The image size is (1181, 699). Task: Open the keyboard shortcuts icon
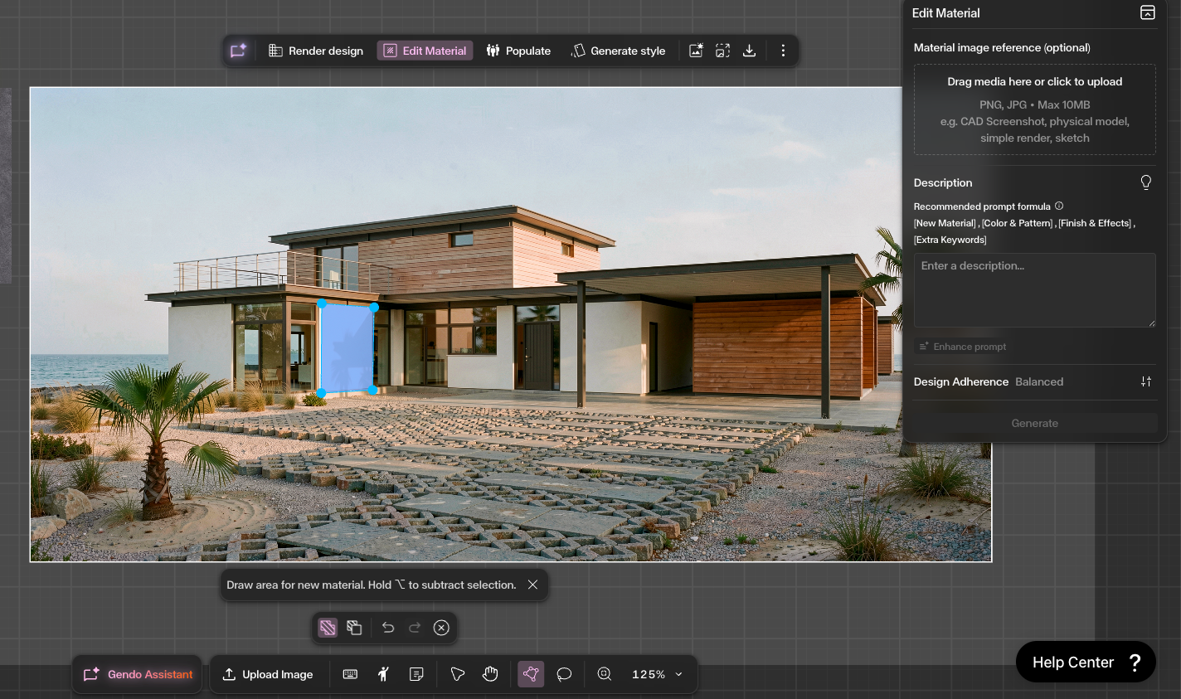pos(350,674)
